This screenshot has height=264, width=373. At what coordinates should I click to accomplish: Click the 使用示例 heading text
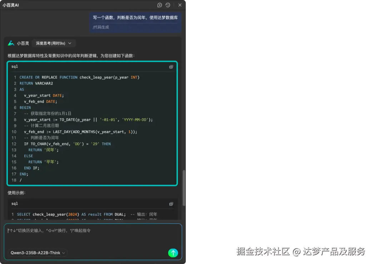coord(16,193)
